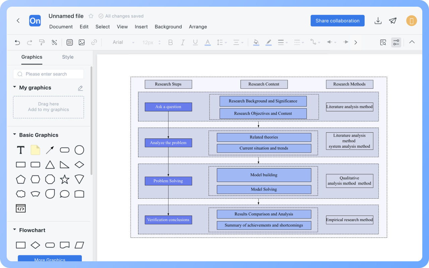The height and width of the screenshot is (268, 429).
Task: Switch to the Style tab
Action: 68,57
